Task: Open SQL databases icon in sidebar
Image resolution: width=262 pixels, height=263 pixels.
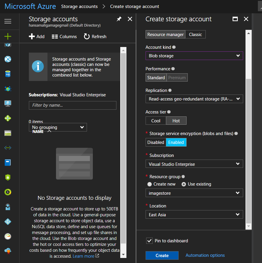Action: pos(8,74)
